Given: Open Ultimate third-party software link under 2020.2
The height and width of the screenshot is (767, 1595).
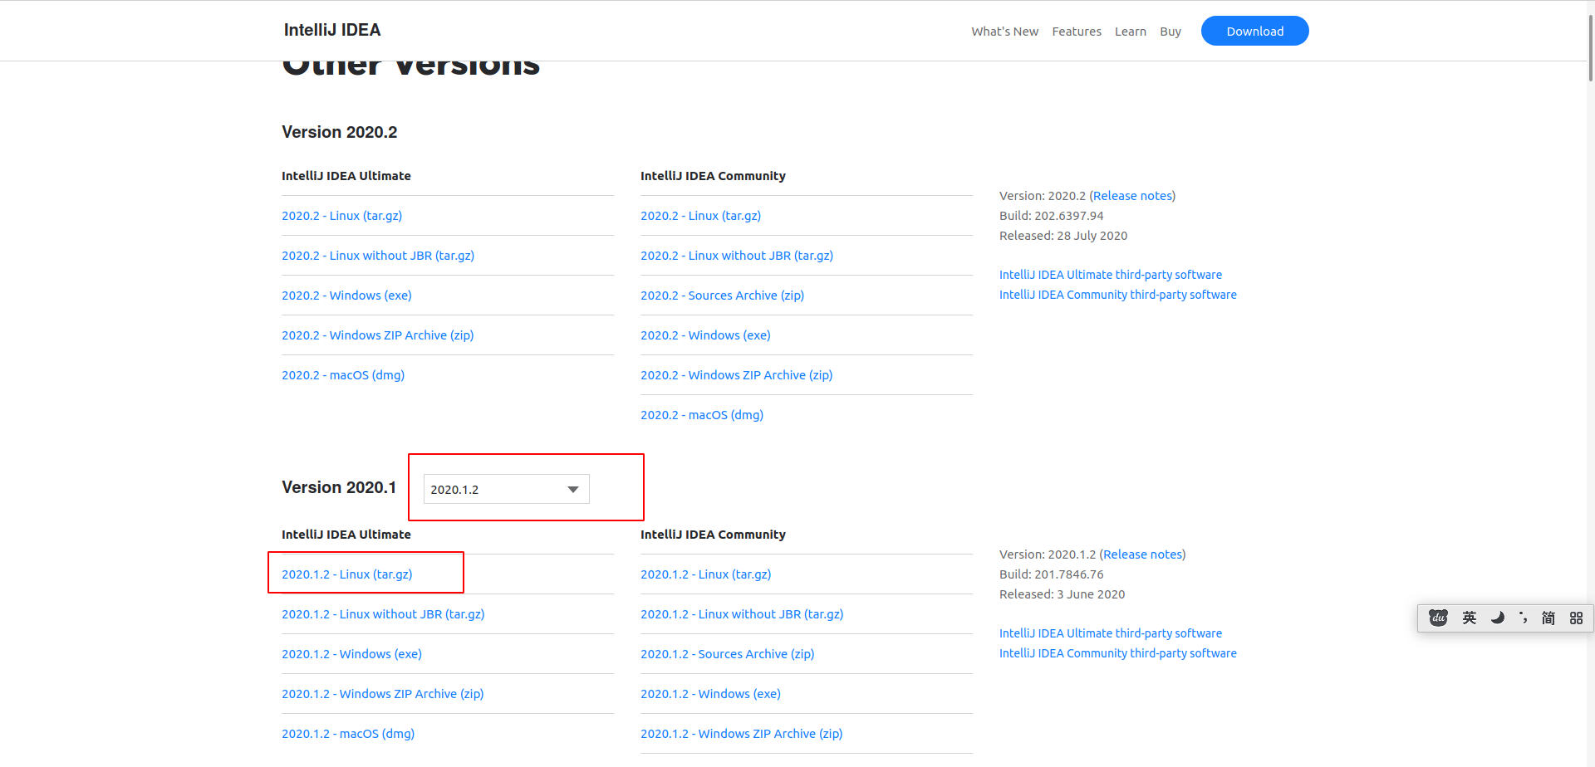Looking at the screenshot, I should pyautogui.click(x=1111, y=275).
